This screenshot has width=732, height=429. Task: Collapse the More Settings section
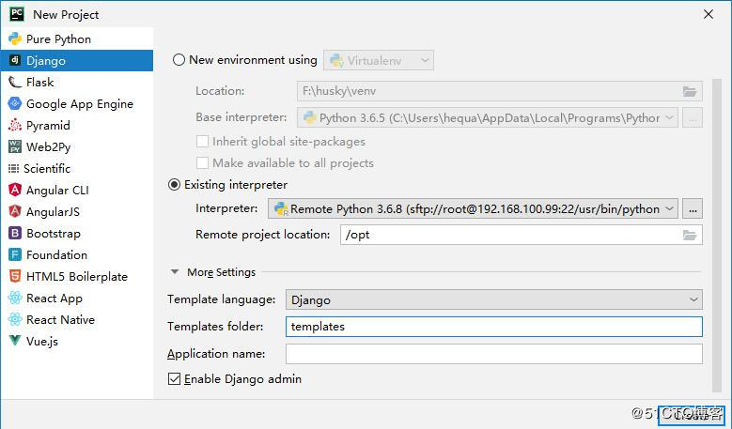point(175,272)
